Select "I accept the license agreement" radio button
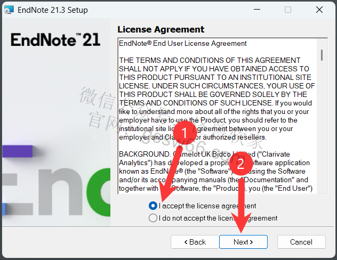 [x=153, y=206]
